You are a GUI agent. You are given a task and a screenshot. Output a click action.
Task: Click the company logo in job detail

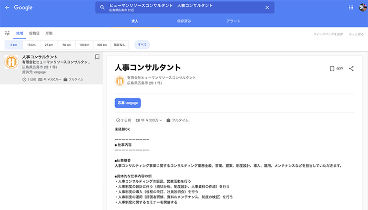[x=120, y=81]
